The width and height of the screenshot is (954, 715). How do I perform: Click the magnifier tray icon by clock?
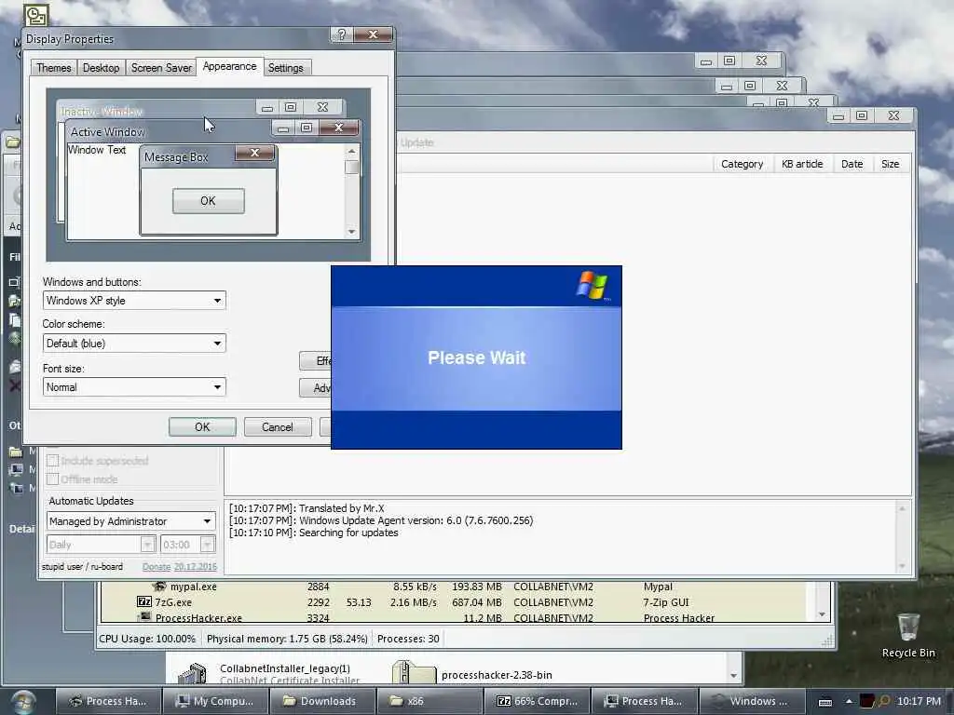click(883, 701)
